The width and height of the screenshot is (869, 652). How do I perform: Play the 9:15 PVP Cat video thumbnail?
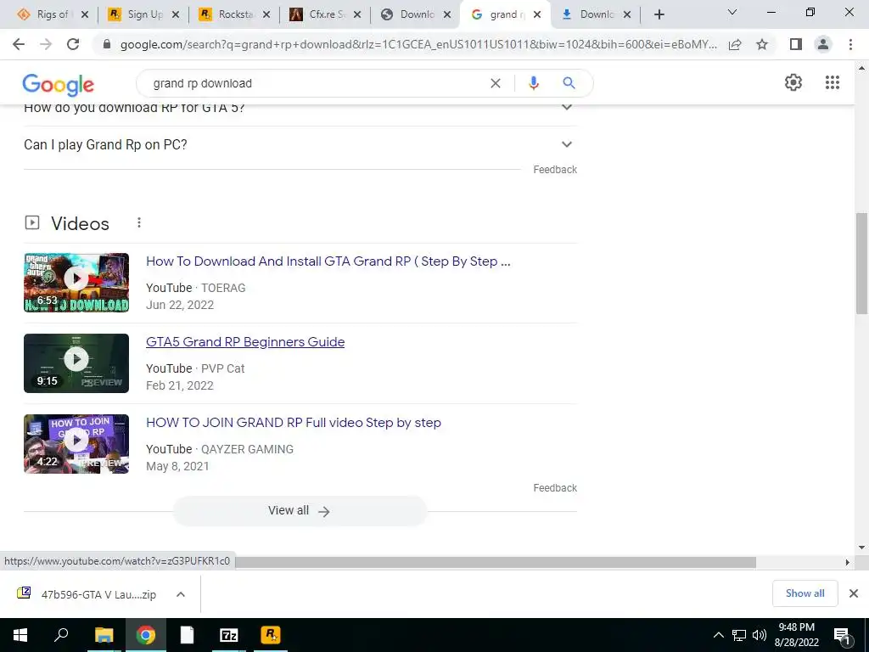pos(76,363)
